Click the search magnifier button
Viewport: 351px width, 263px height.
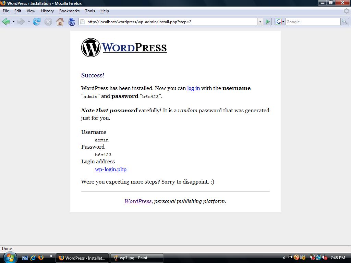[344, 22]
